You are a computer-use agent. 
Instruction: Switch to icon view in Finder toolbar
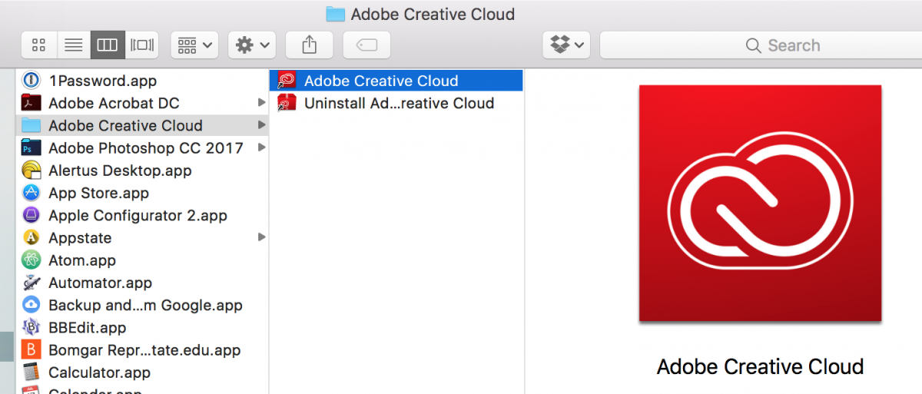tap(38, 45)
